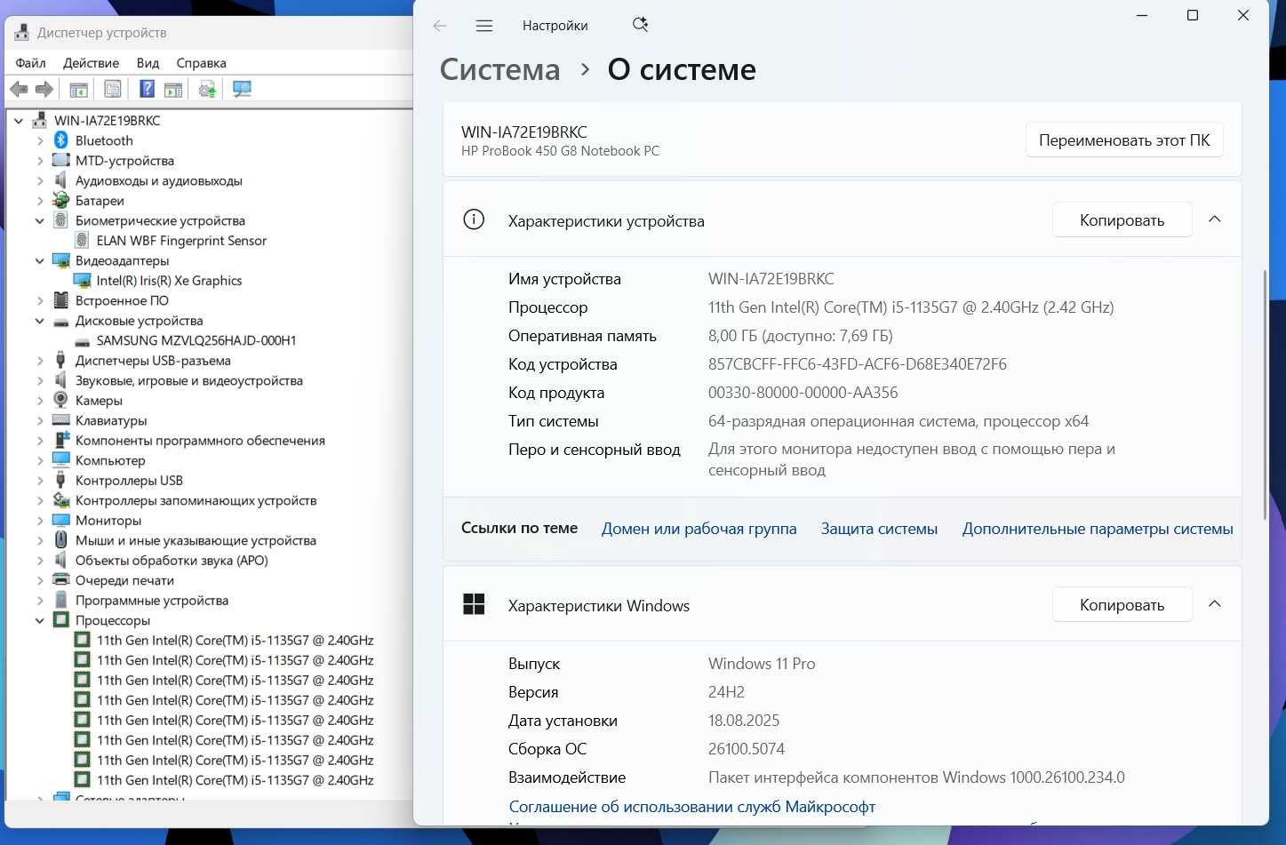This screenshot has height=845, width=1286.
Task: Click Копировать in Характеристики Windows
Action: point(1122,605)
